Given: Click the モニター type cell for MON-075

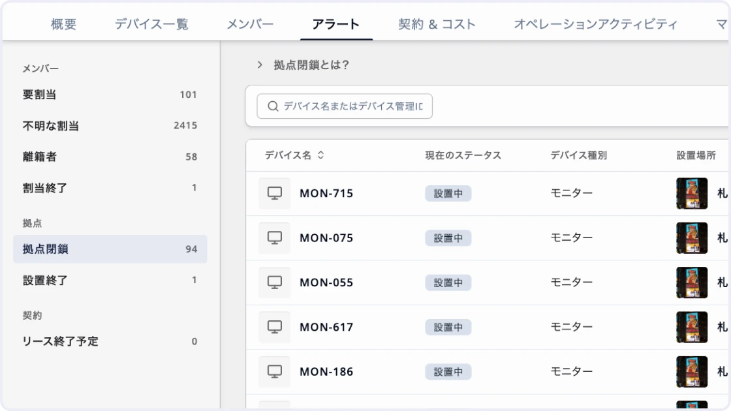Looking at the screenshot, I should (x=572, y=237).
